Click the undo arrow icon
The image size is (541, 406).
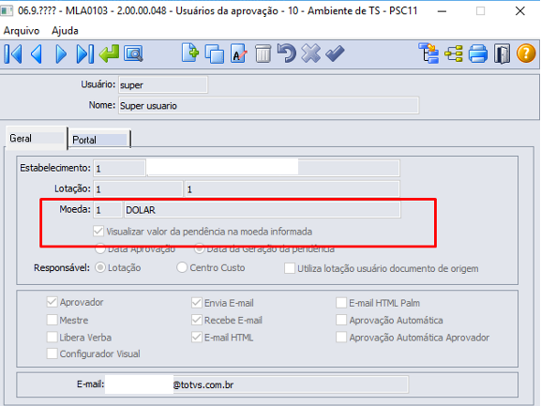click(x=287, y=53)
